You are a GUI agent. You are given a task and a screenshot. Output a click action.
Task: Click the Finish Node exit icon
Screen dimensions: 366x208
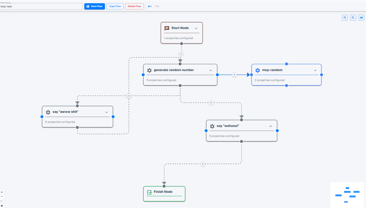click(149, 192)
